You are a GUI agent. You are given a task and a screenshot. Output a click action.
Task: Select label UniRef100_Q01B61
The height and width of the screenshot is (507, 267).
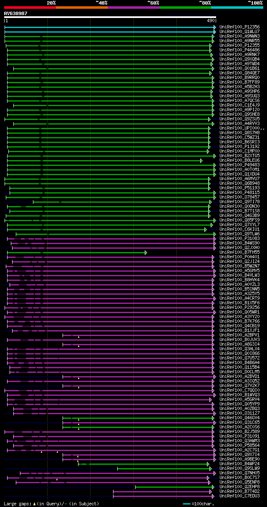[239, 68]
